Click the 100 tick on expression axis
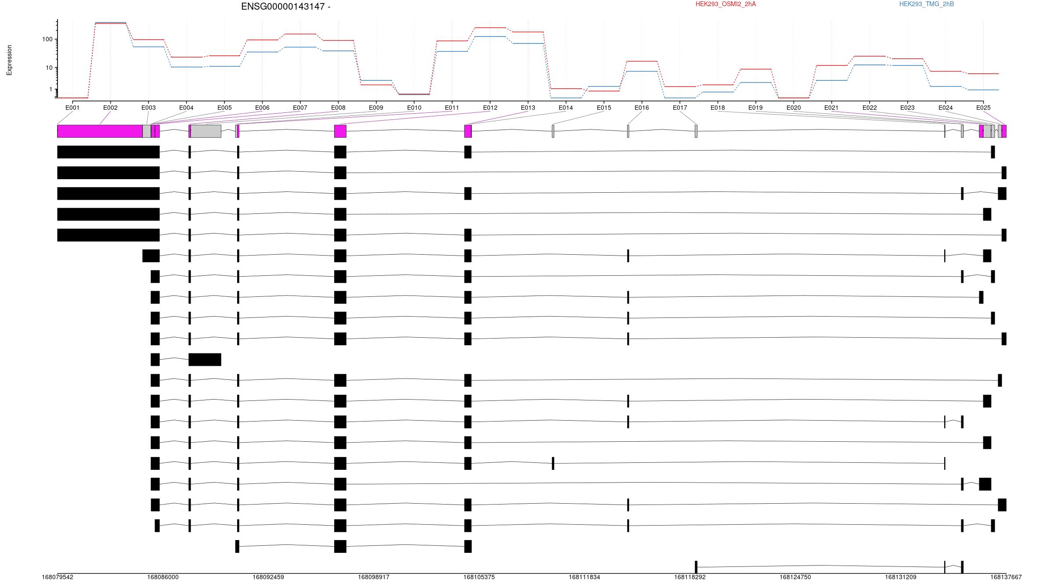 pos(47,39)
